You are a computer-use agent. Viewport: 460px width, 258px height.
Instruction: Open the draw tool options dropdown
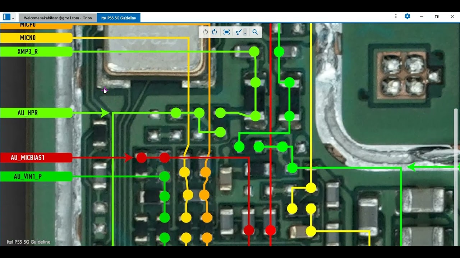point(245,33)
